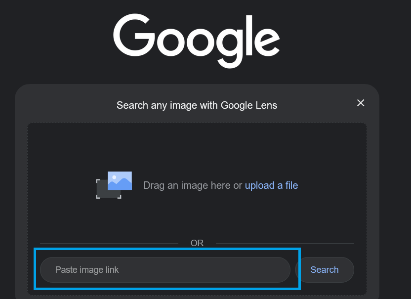The width and height of the screenshot is (411, 299).
Task: Click the image drag-and-drop illustration icon
Action: (x=114, y=185)
